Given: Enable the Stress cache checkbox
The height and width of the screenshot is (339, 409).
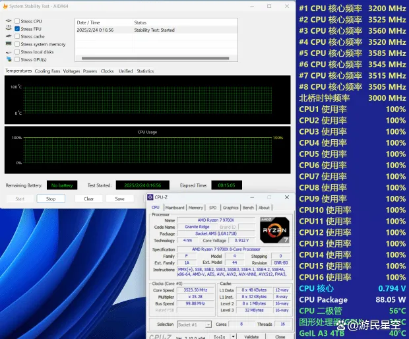Looking at the screenshot, I should click(x=17, y=36).
